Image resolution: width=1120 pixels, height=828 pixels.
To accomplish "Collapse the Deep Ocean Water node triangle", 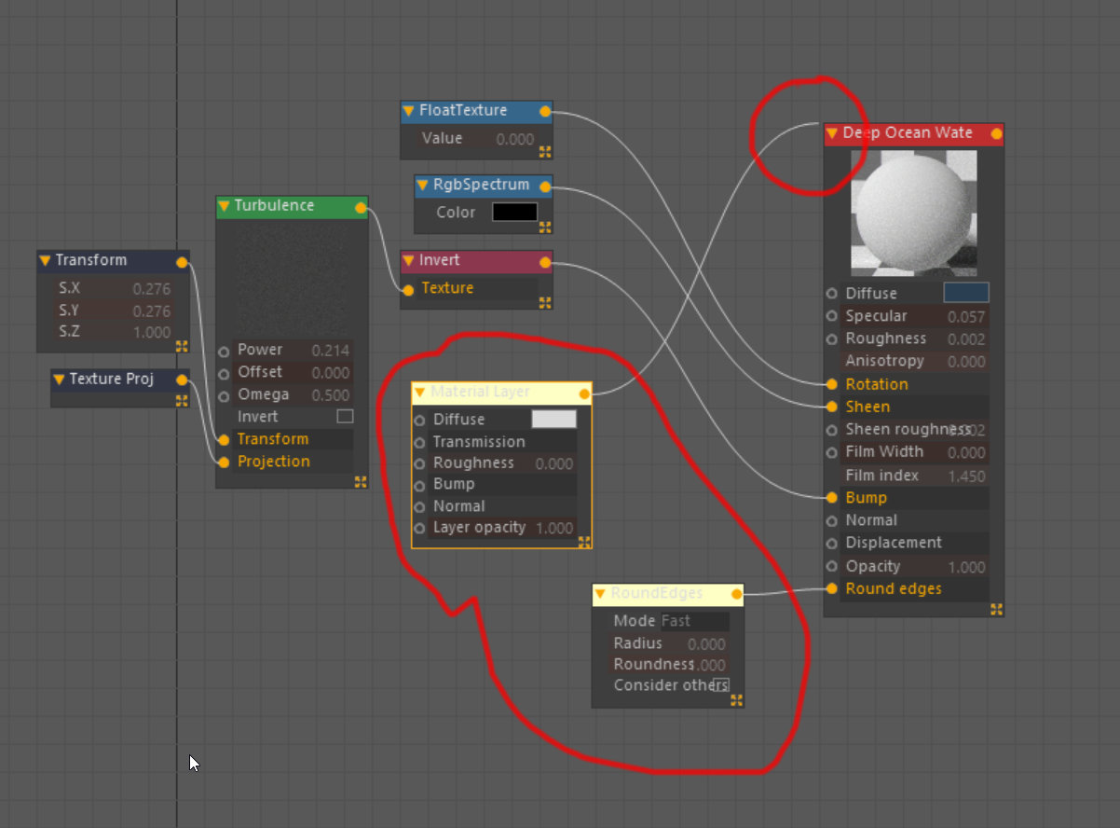I will (832, 134).
